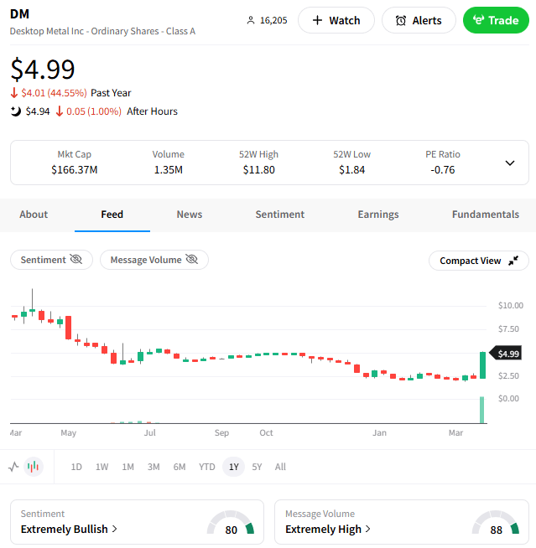Open Extremely Bullish sentiment details

tap(69, 529)
